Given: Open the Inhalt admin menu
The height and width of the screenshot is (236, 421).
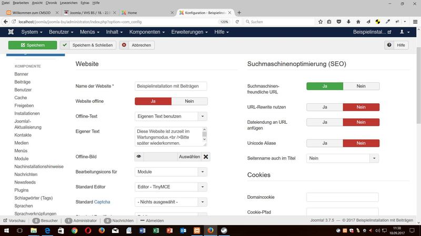Looking at the screenshot, I should pyautogui.click(x=114, y=32).
